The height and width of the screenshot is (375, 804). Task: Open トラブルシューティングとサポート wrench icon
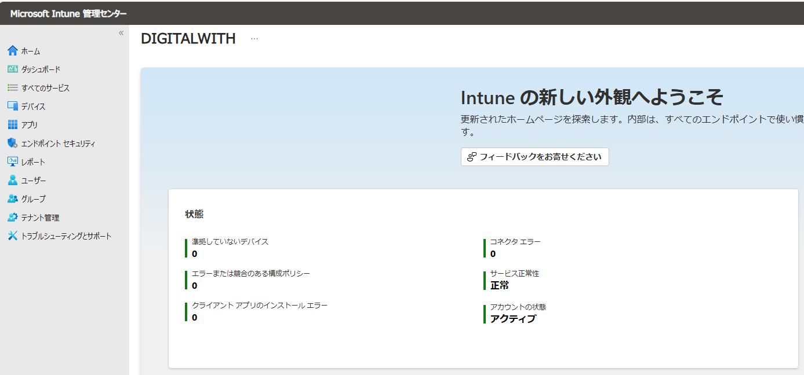(12, 236)
